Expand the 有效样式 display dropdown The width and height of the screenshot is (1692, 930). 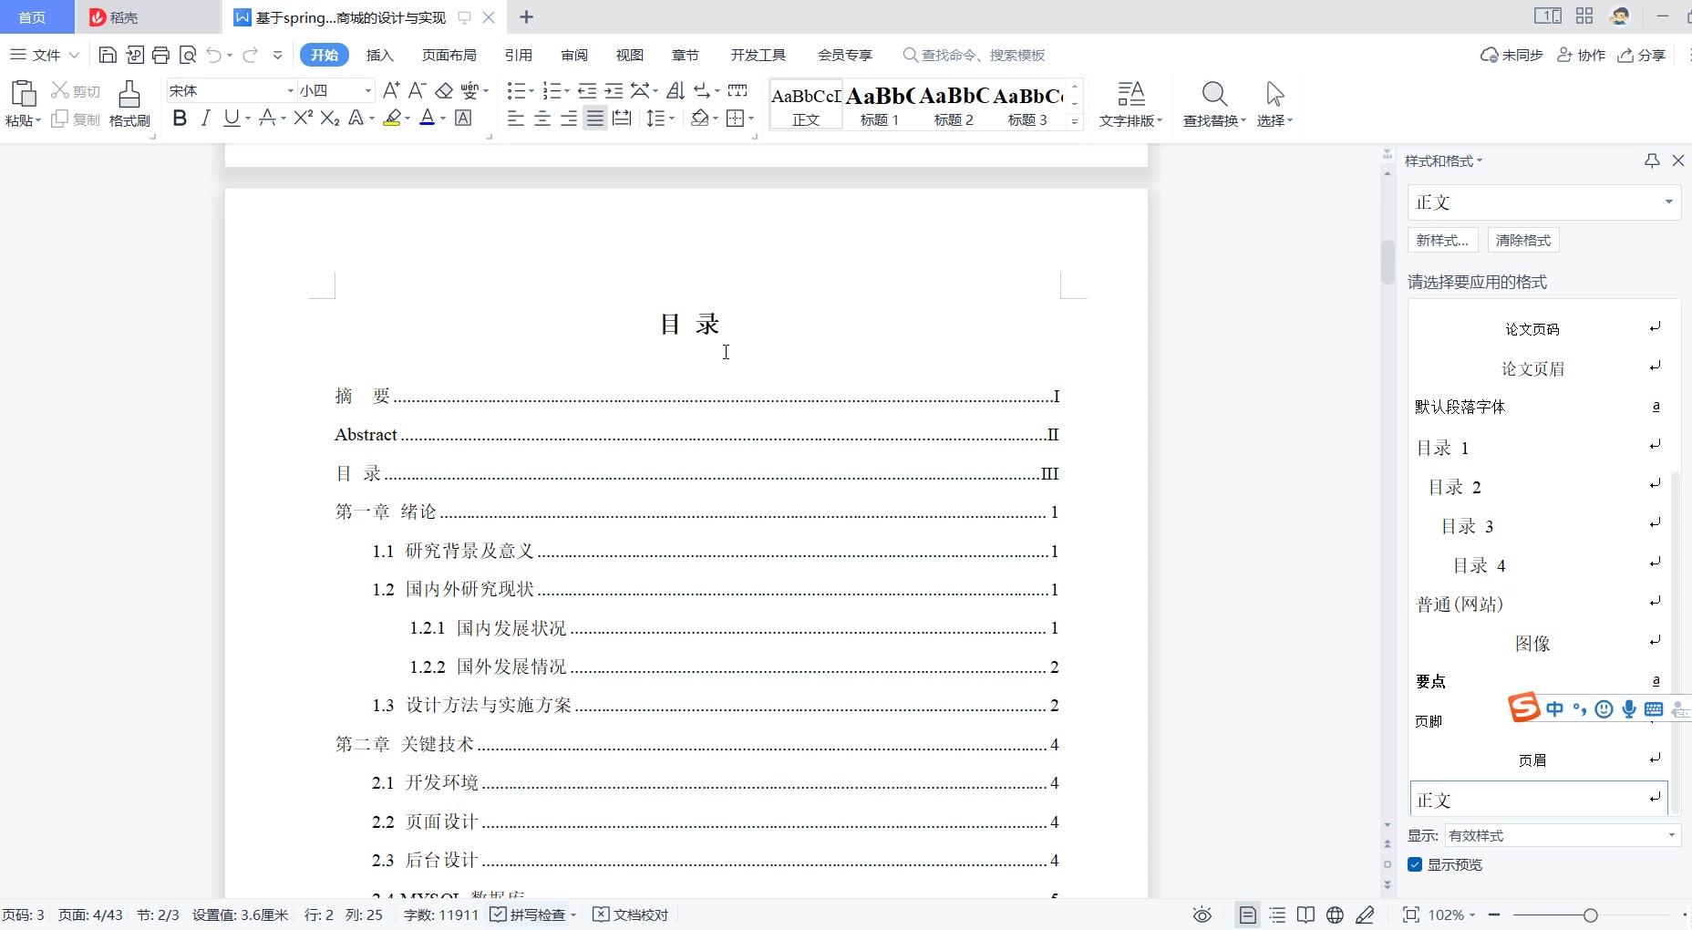1671,835
